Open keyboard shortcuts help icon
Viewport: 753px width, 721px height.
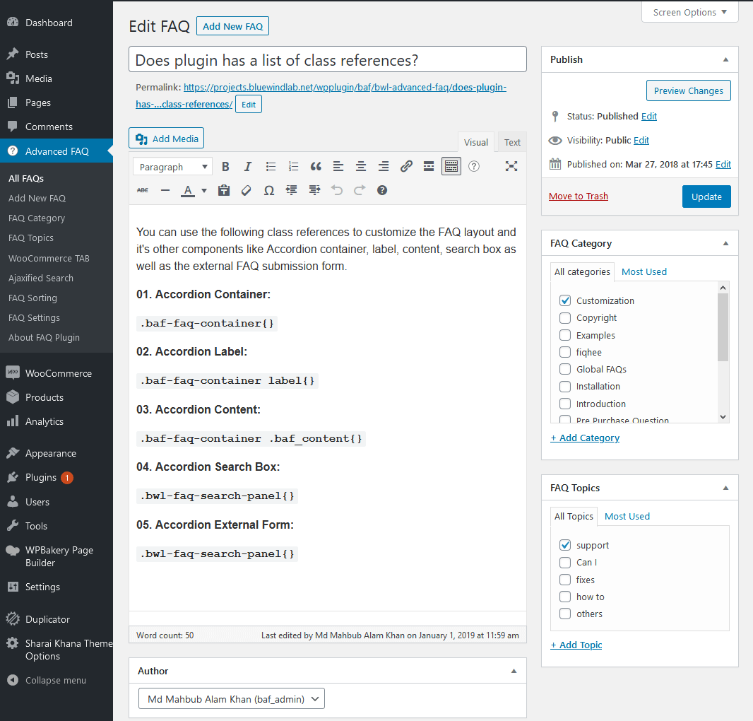[x=382, y=191]
